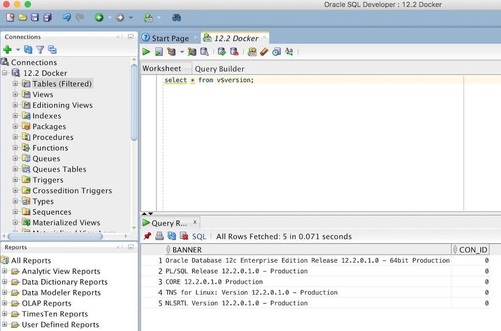
Task: Click the green Back navigation arrow
Action: 99,17
